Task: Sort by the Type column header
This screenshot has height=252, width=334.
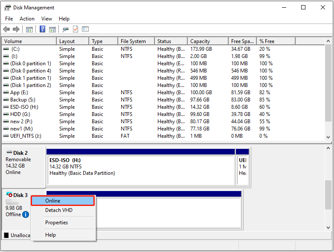Action: coord(104,41)
